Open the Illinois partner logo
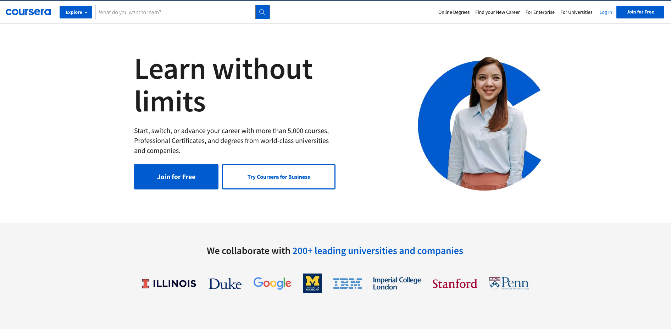This screenshot has width=671, height=331. (169, 283)
